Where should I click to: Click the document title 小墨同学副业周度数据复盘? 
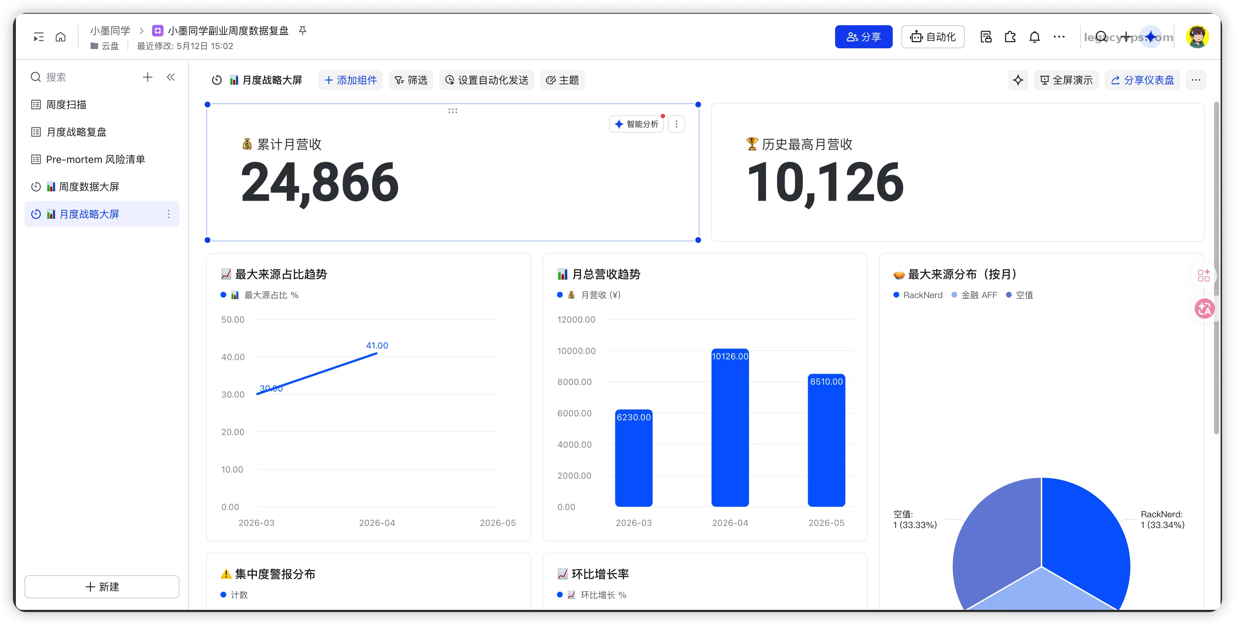(228, 31)
